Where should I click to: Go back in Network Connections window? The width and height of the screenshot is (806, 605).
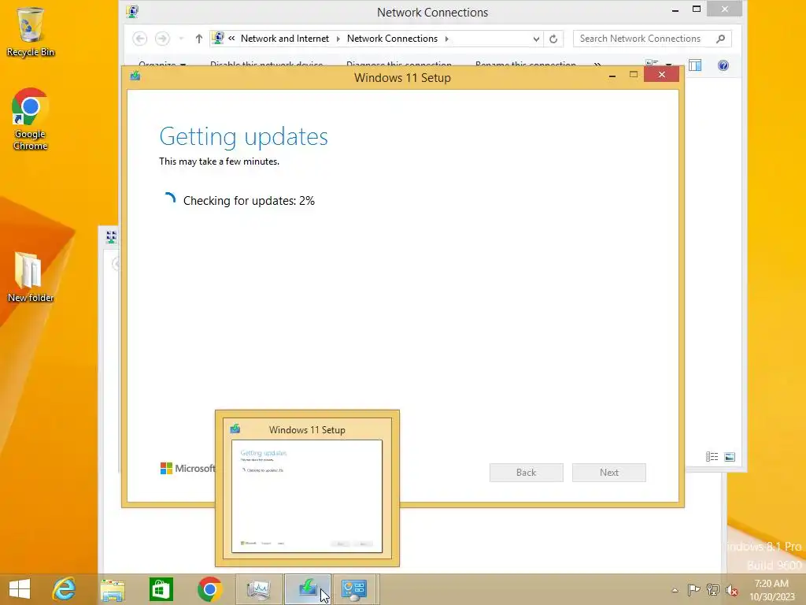(x=140, y=39)
